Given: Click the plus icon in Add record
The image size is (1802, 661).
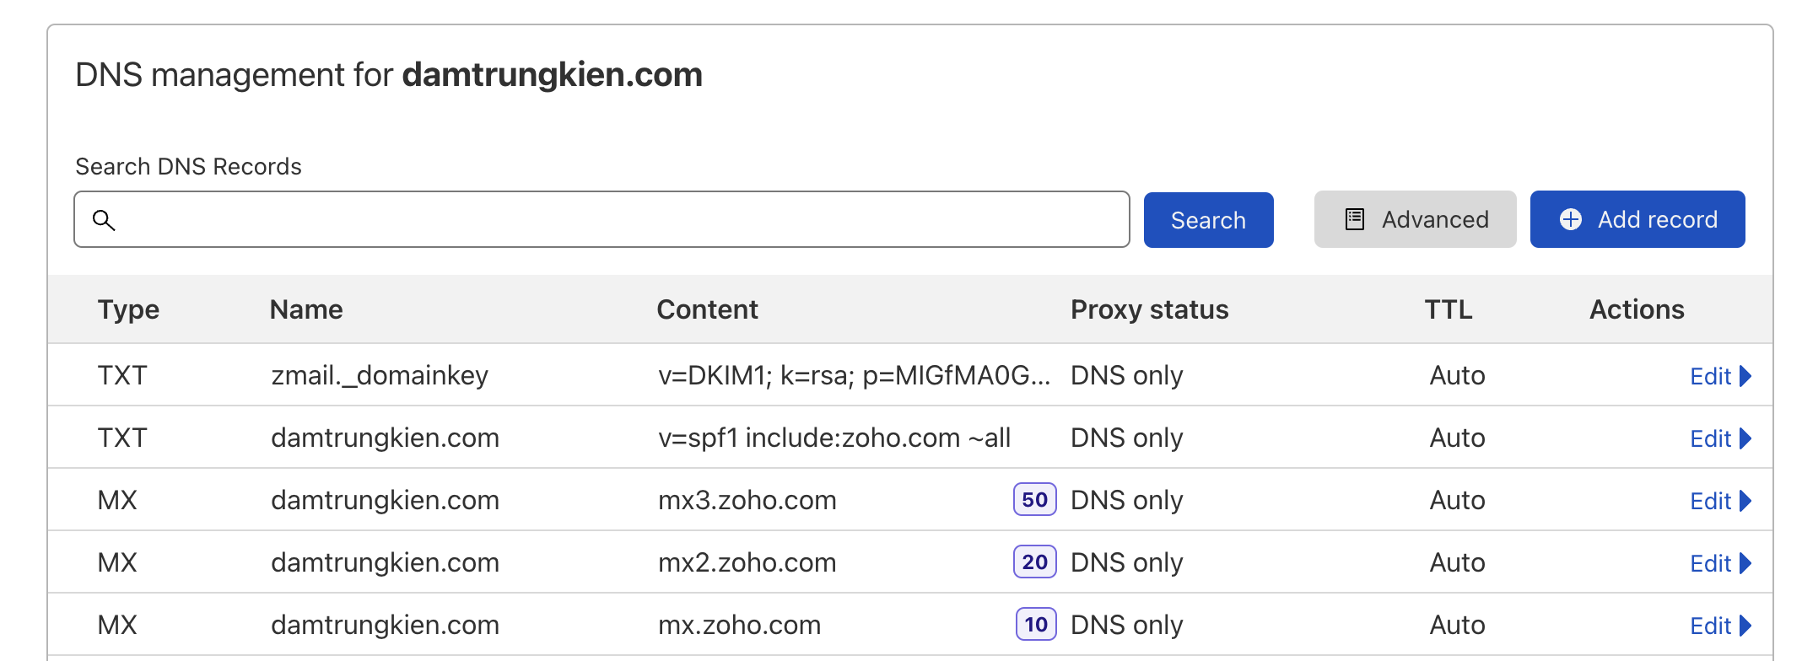Looking at the screenshot, I should tap(1571, 219).
